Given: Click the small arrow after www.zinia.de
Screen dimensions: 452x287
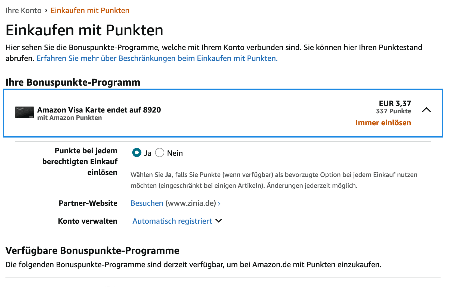Looking at the screenshot, I should [x=219, y=204].
